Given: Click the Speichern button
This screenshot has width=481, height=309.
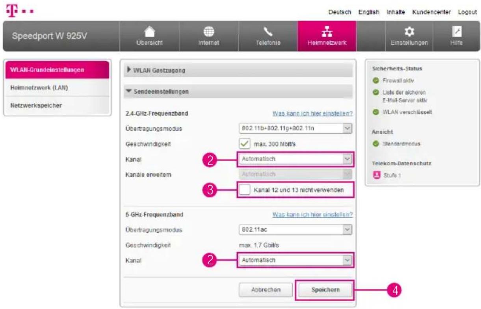Looking at the screenshot, I should [325, 290].
